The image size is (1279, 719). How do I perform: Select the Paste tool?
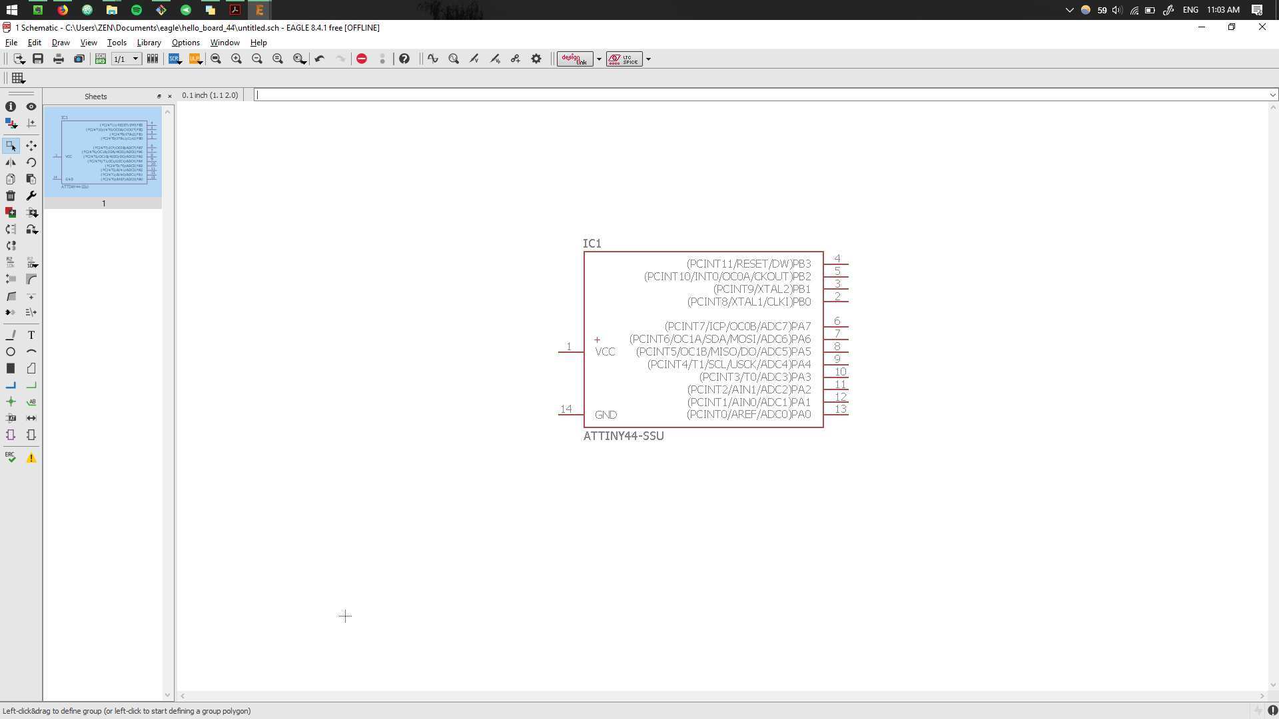click(x=31, y=179)
